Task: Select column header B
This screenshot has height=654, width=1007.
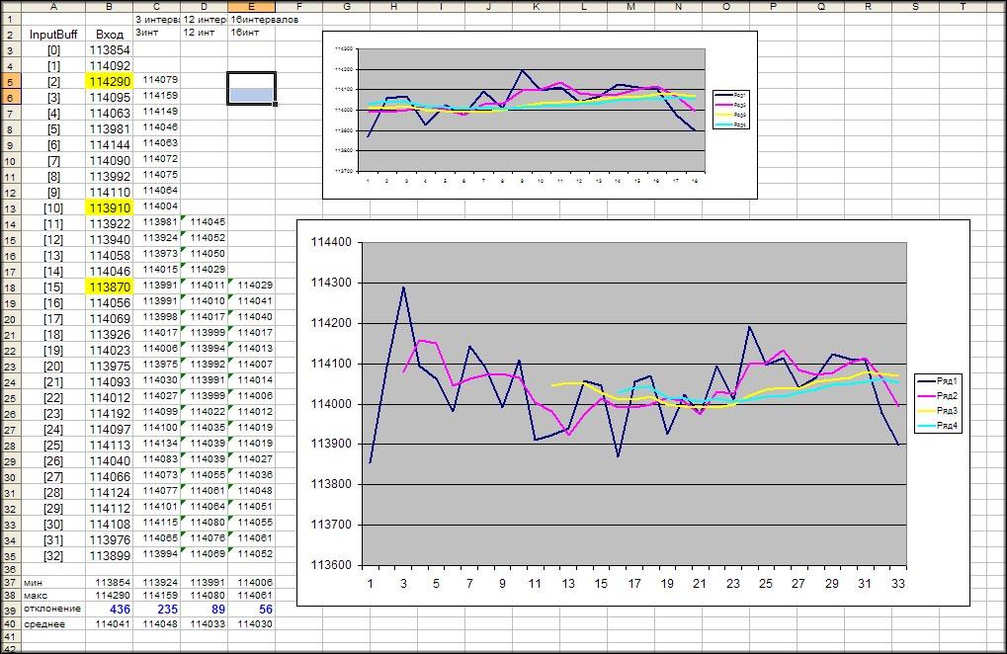Action: 109,6
